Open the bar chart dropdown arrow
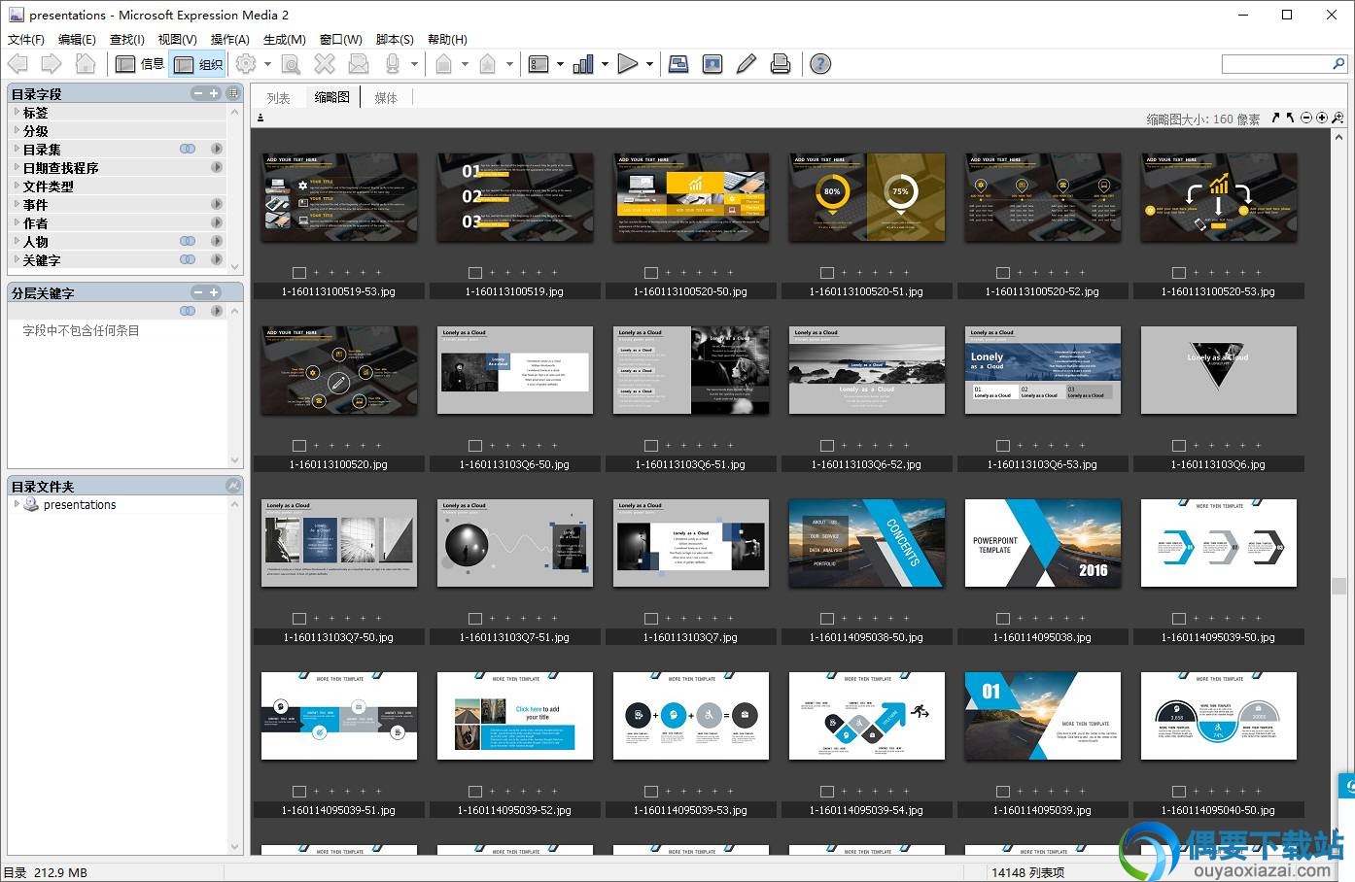 [605, 65]
